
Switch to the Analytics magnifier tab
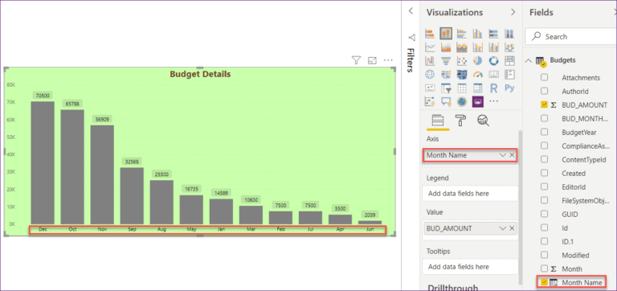[483, 120]
